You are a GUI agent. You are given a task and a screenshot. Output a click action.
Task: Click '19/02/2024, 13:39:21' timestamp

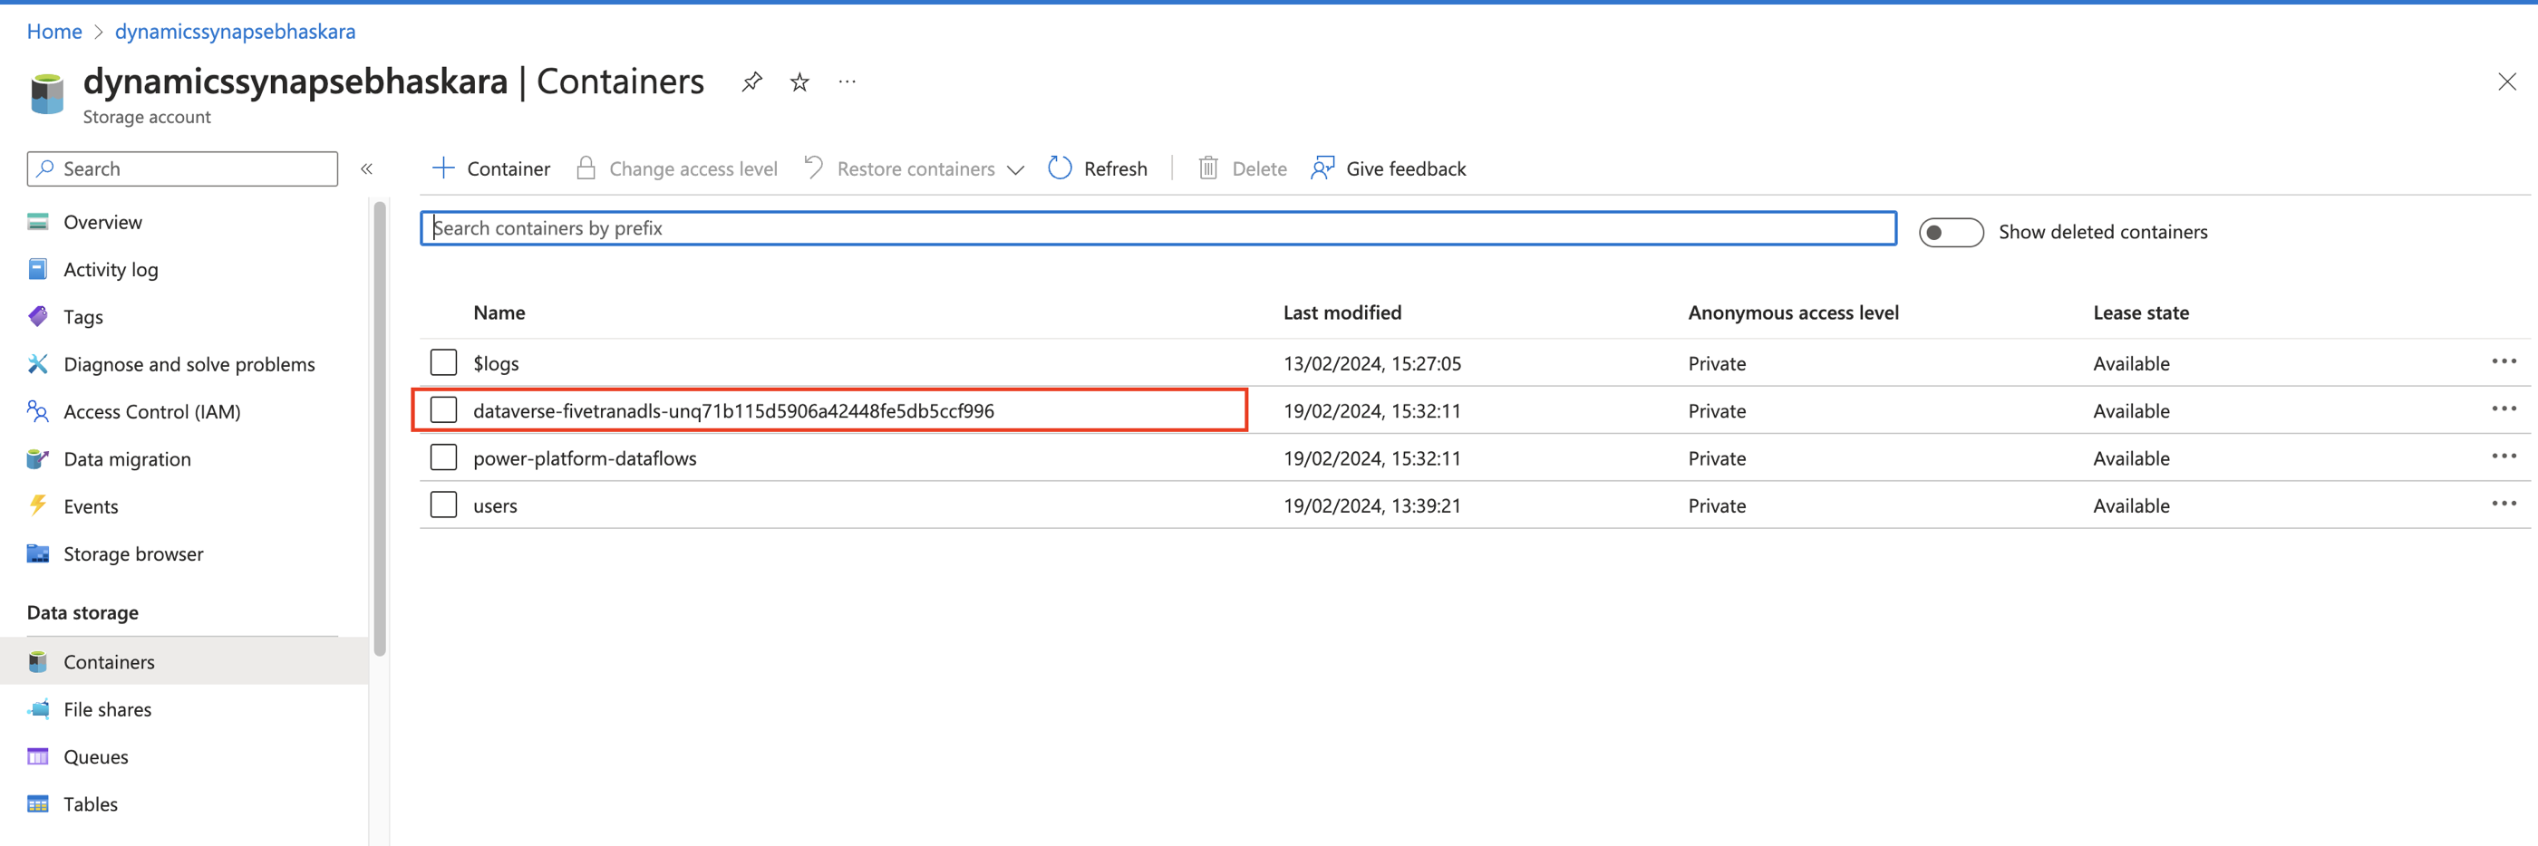coord(1371,505)
